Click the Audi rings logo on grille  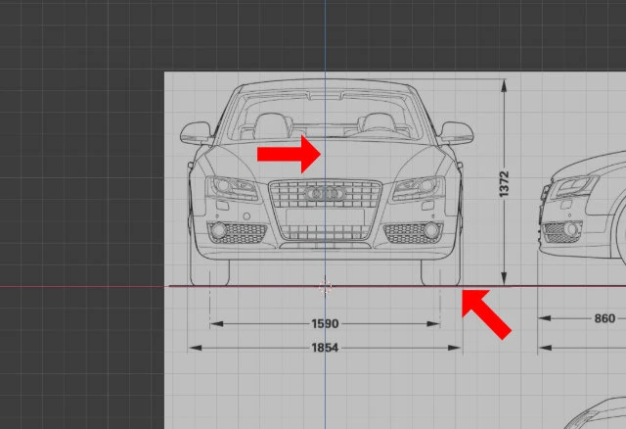coord(325,194)
